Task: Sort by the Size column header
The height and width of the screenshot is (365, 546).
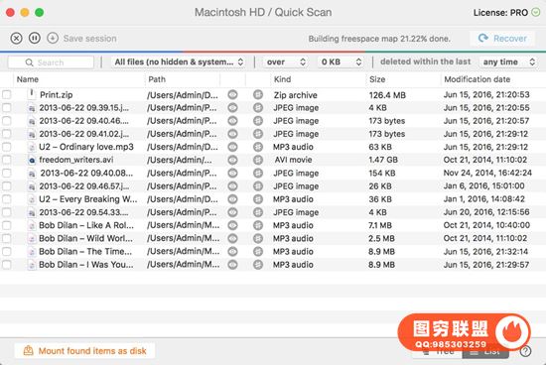Action: [x=377, y=79]
